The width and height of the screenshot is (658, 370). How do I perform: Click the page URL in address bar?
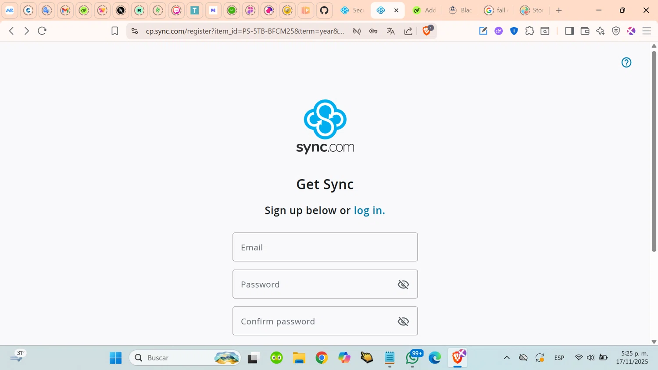pos(245,31)
